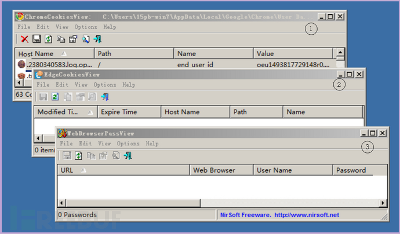Open the View menu in WebBrowserPassView

coord(104,144)
